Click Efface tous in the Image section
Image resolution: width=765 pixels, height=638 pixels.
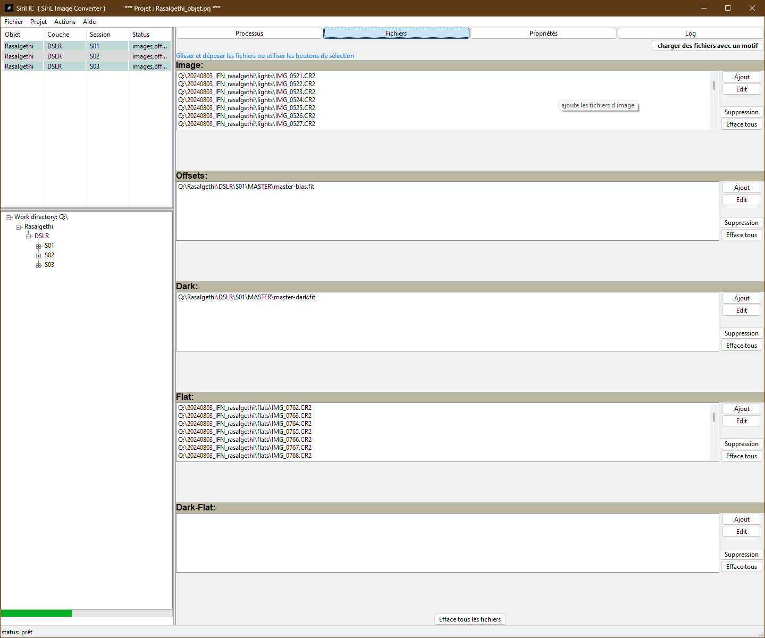[x=742, y=124]
